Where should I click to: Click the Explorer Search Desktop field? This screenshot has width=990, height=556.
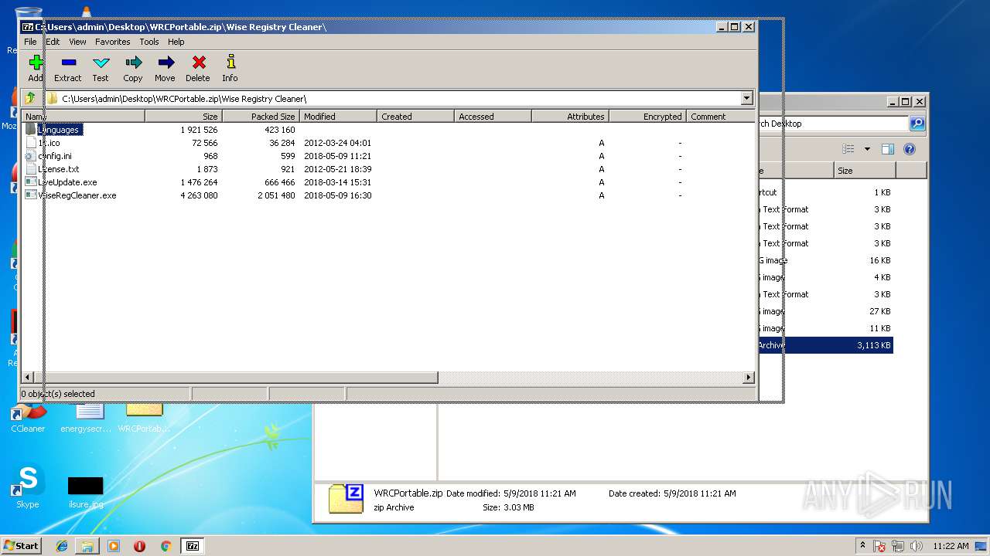[x=833, y=124]
